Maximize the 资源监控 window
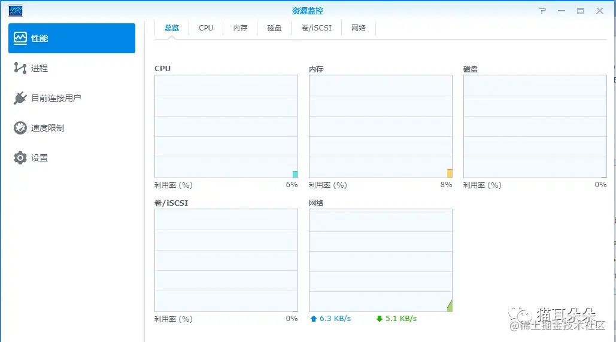 point(581,11)
